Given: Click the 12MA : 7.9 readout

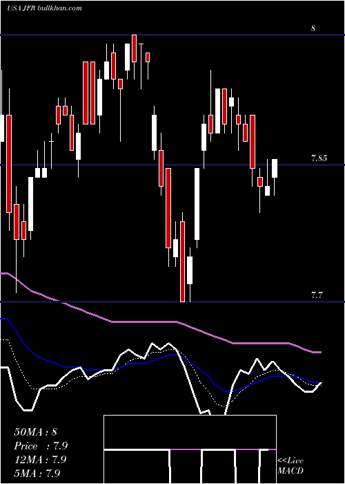Looking at the screenshot, I should 40,460.
